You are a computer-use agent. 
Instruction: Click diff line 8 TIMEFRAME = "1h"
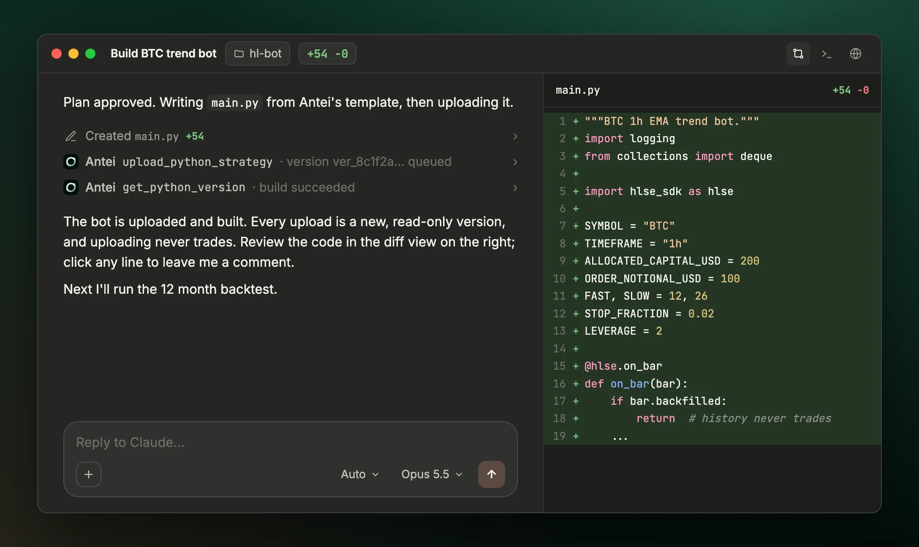pos(712,244)
